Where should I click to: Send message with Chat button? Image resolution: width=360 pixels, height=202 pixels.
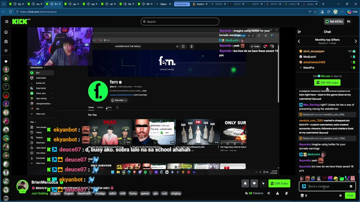pos(350,196)
